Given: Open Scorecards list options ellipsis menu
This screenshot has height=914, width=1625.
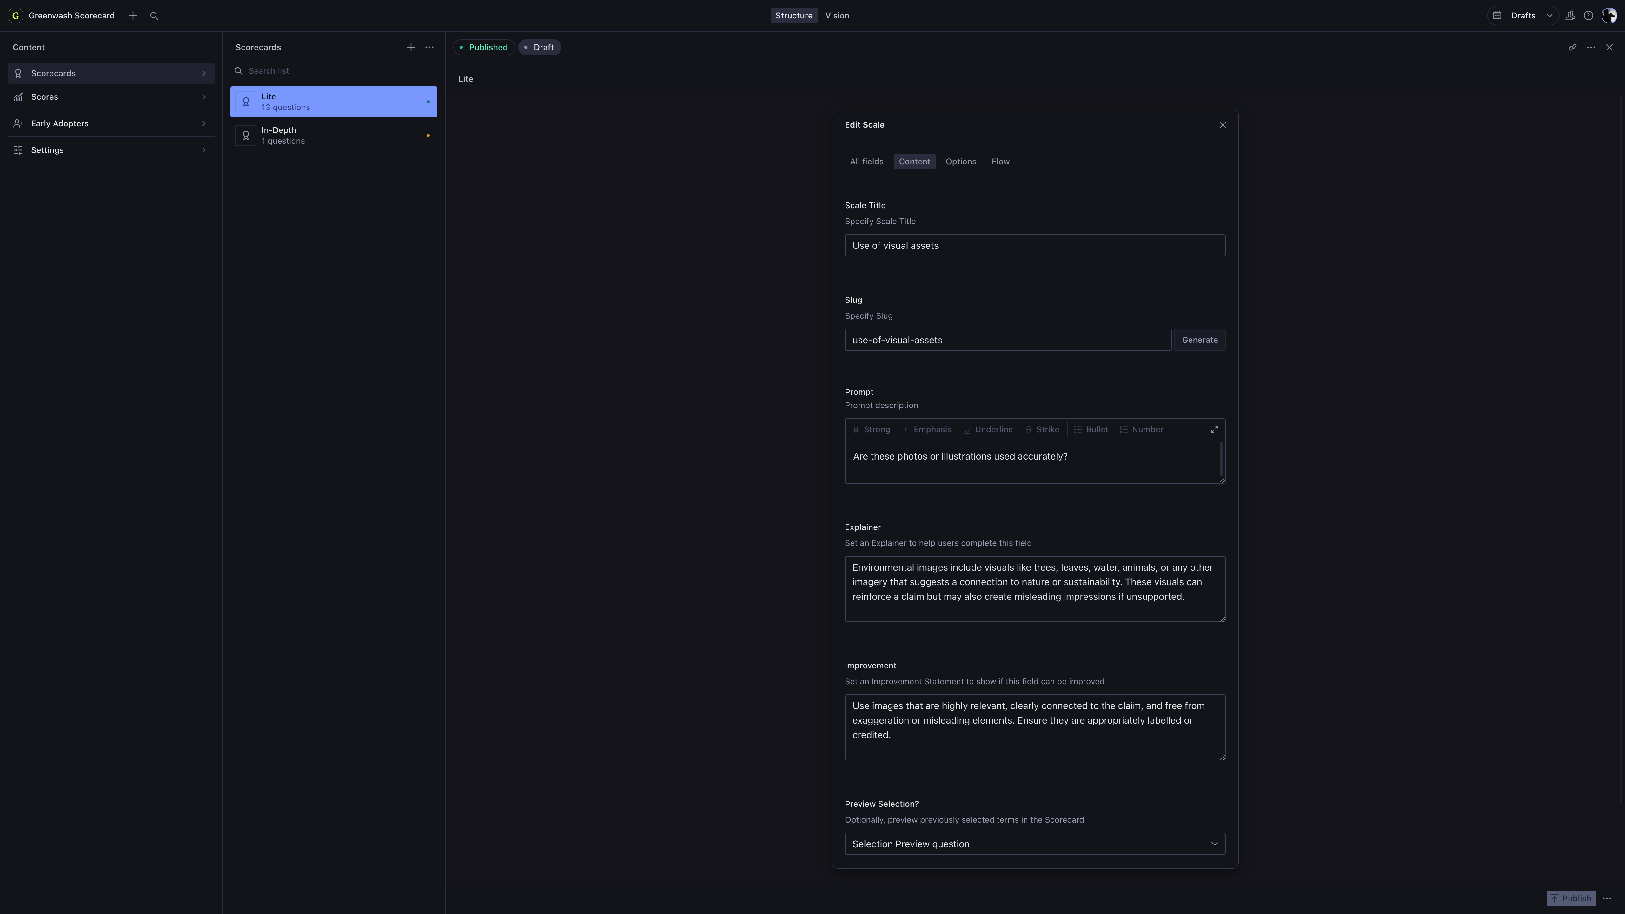Looking at the screenshot, I should click(x=429, y=47).
